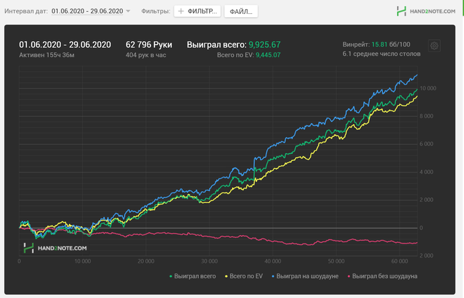Open the chart settings gear icon
The height and width of the screenshot is (298, 464).
coord(434,46)
